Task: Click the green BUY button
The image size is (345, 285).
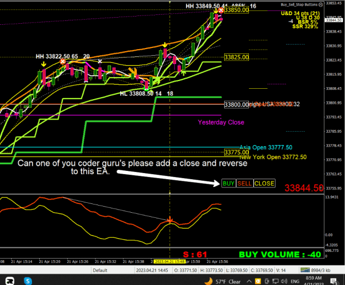Action: 229,183
